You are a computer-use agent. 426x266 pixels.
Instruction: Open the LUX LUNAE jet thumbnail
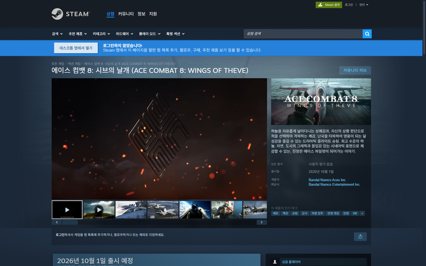[255, 210]
